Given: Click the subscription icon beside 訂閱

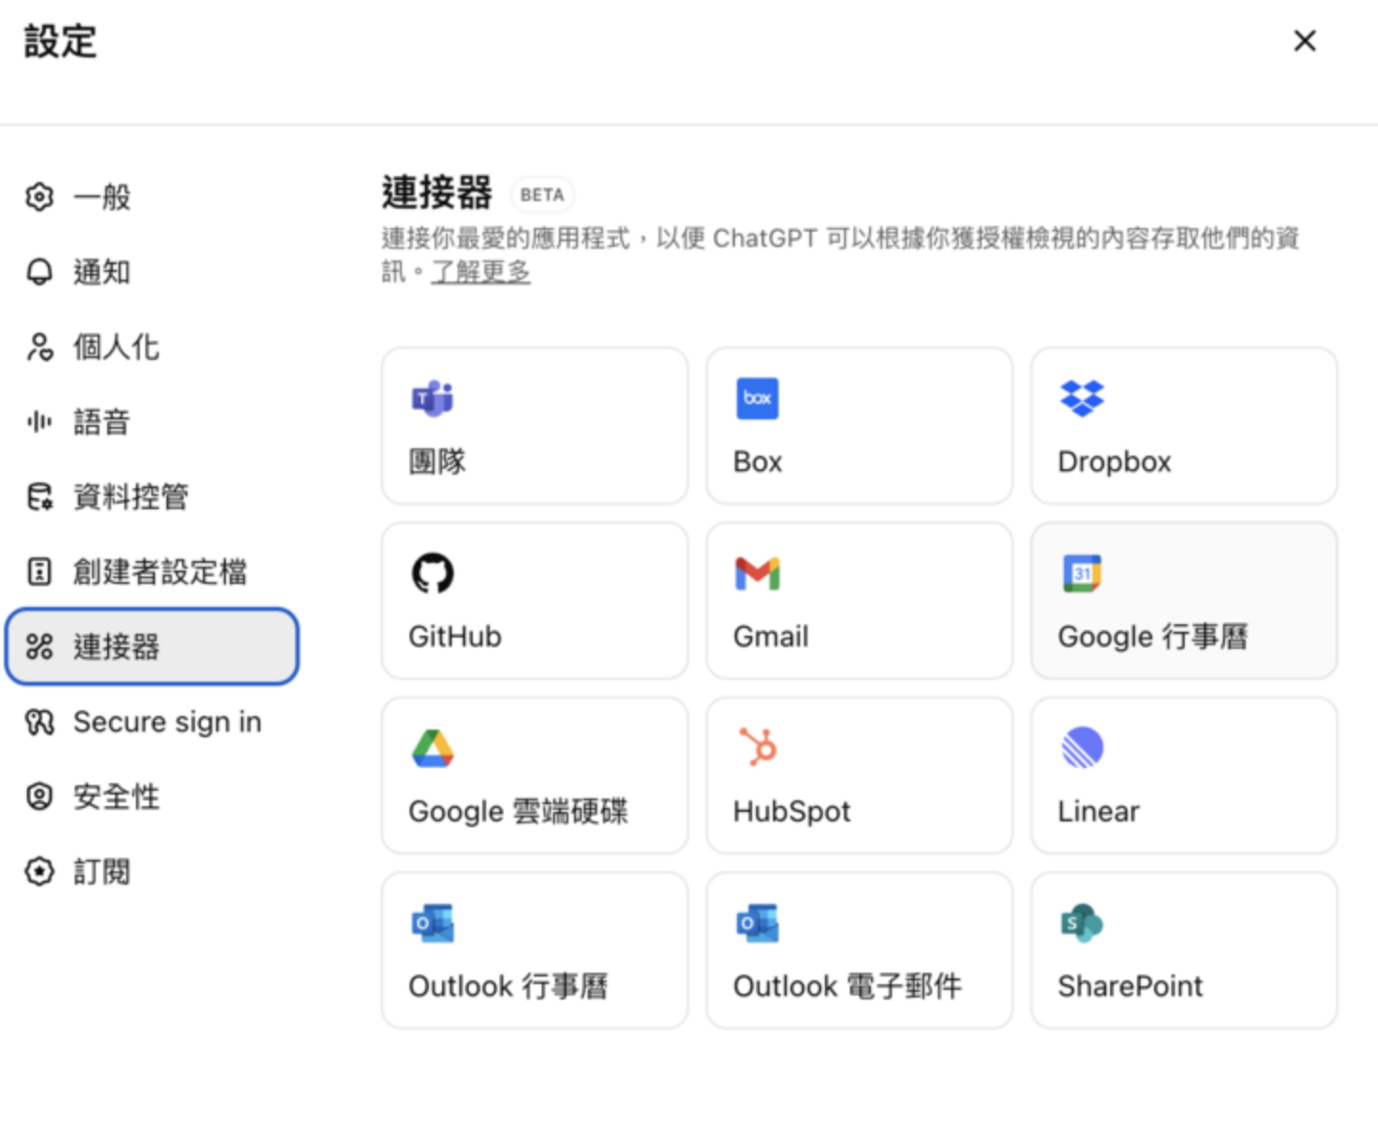Looking at the screenshot, I should pos(39,871).
